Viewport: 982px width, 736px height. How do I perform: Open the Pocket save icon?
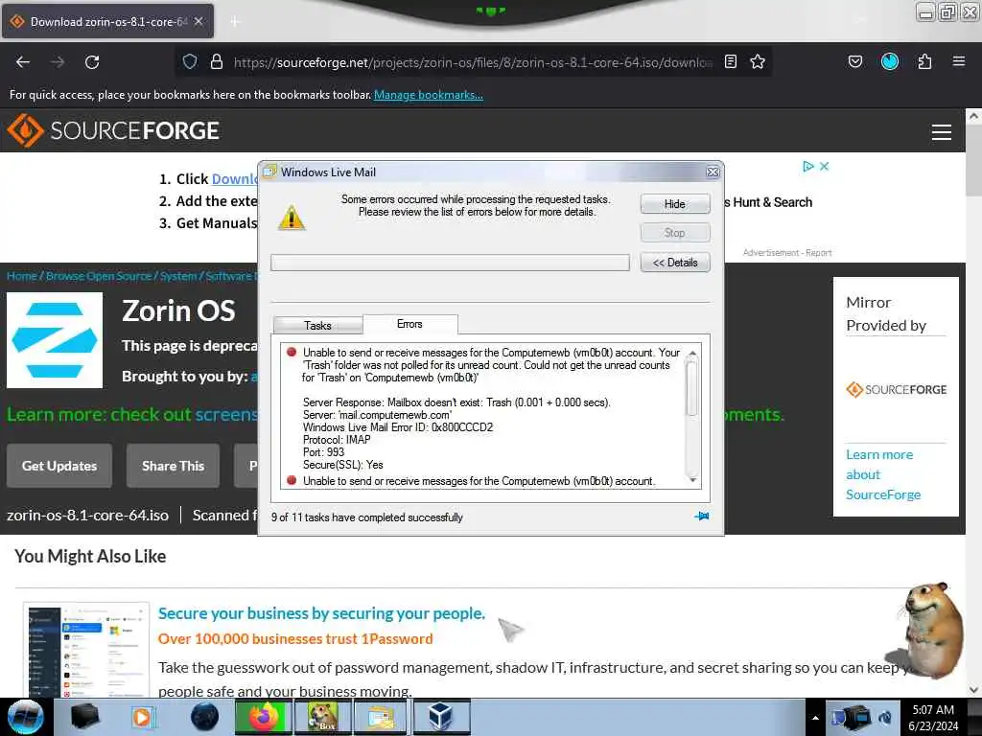pyautogui.click(x=854, y=61)
